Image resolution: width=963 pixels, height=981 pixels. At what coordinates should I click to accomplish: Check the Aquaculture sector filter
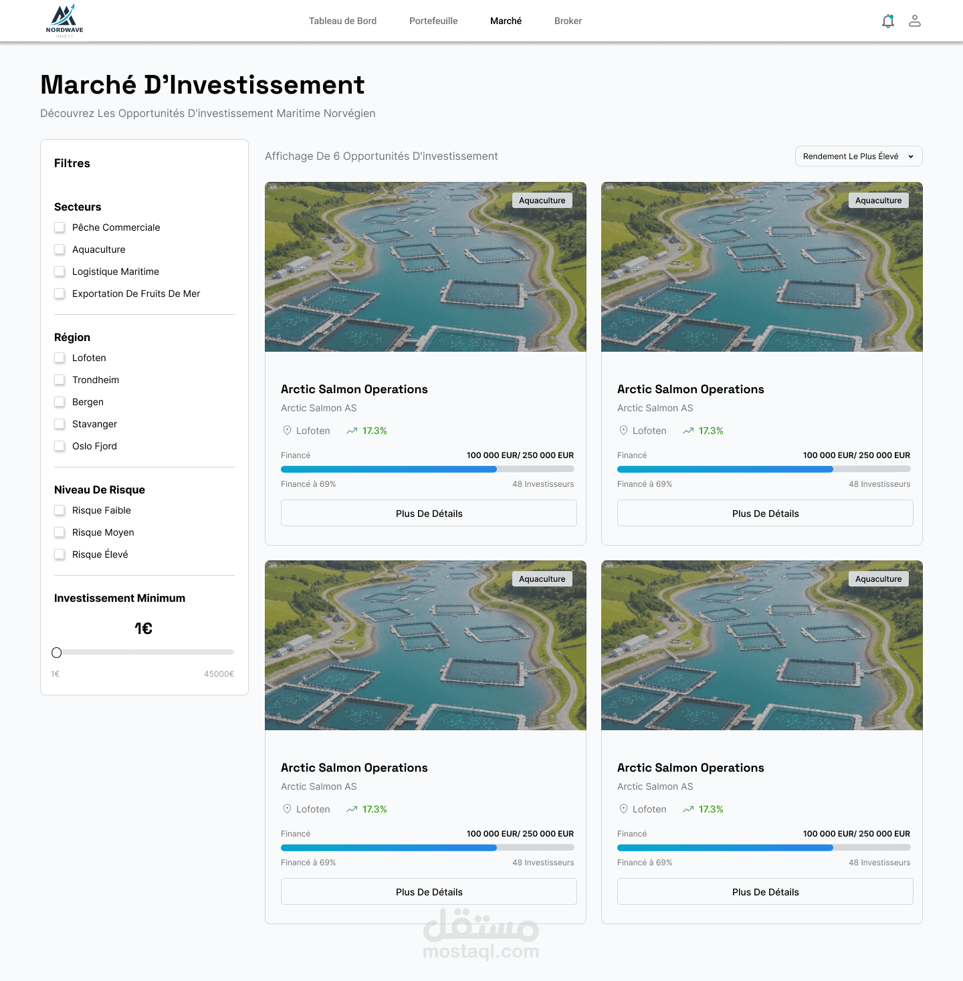[60, 249]
